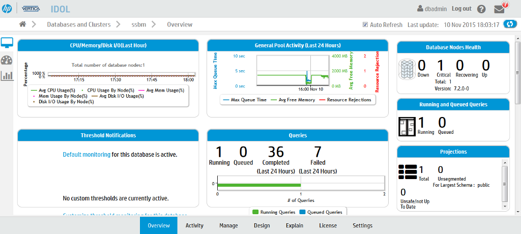Open the Default monitoring link
Viewport: 521px width, 234px height.
click(x=86, y=154)
